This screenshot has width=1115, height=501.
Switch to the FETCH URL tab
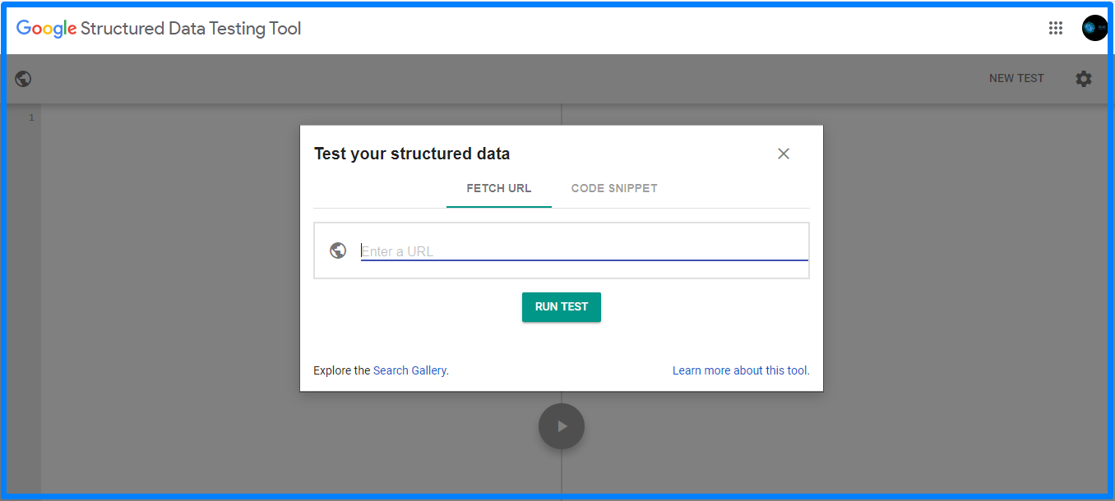coord(499,189)
